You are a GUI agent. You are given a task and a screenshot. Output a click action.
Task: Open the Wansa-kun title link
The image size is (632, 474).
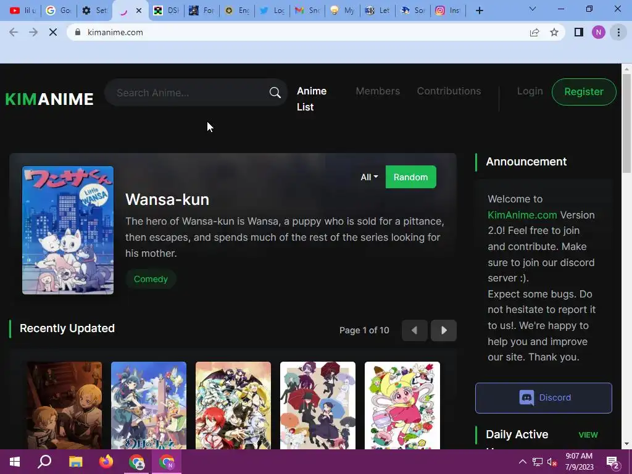point(167,199)
